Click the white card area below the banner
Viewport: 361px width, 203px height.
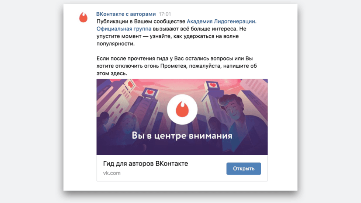pos(182,168)
